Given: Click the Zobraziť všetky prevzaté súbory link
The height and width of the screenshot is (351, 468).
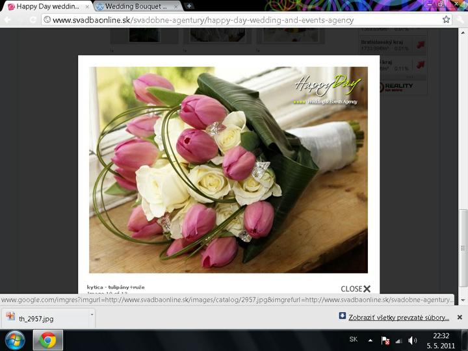Looking at the screenshot, I should [398, 317].
